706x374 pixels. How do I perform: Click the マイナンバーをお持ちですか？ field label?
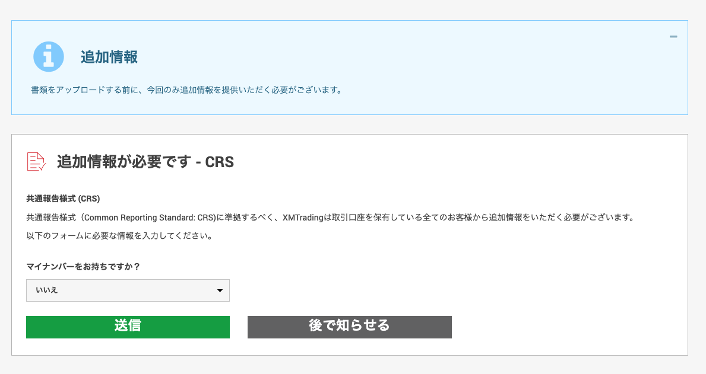[83, 266]
